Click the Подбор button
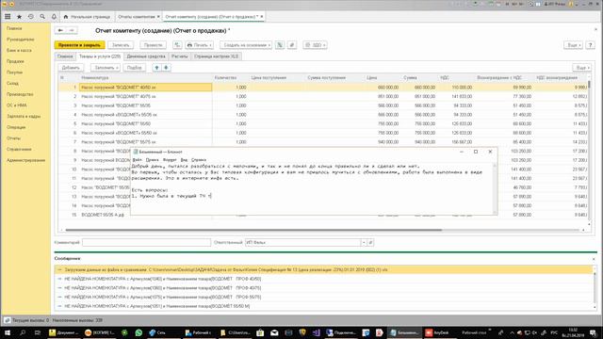 click(134, 68)
